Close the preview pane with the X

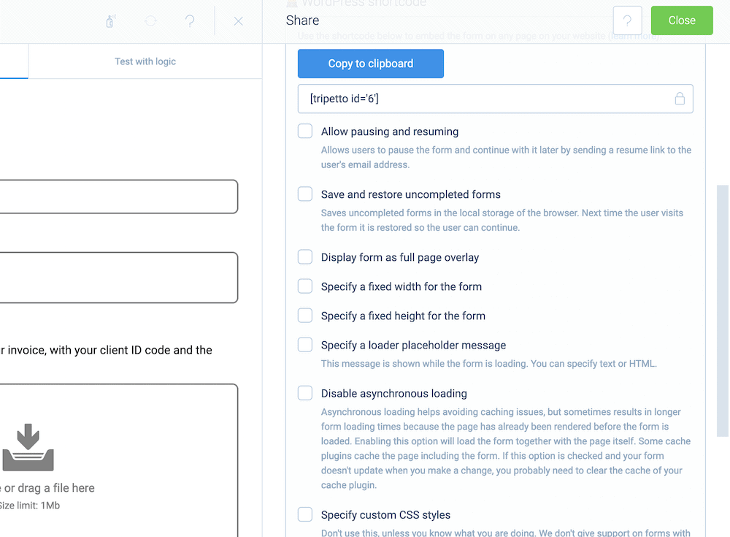[x=239, y=21]
